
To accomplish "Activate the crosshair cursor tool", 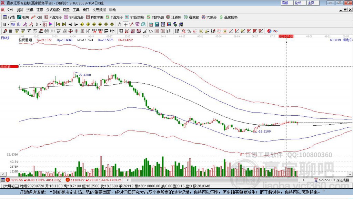I will [125, 24].
